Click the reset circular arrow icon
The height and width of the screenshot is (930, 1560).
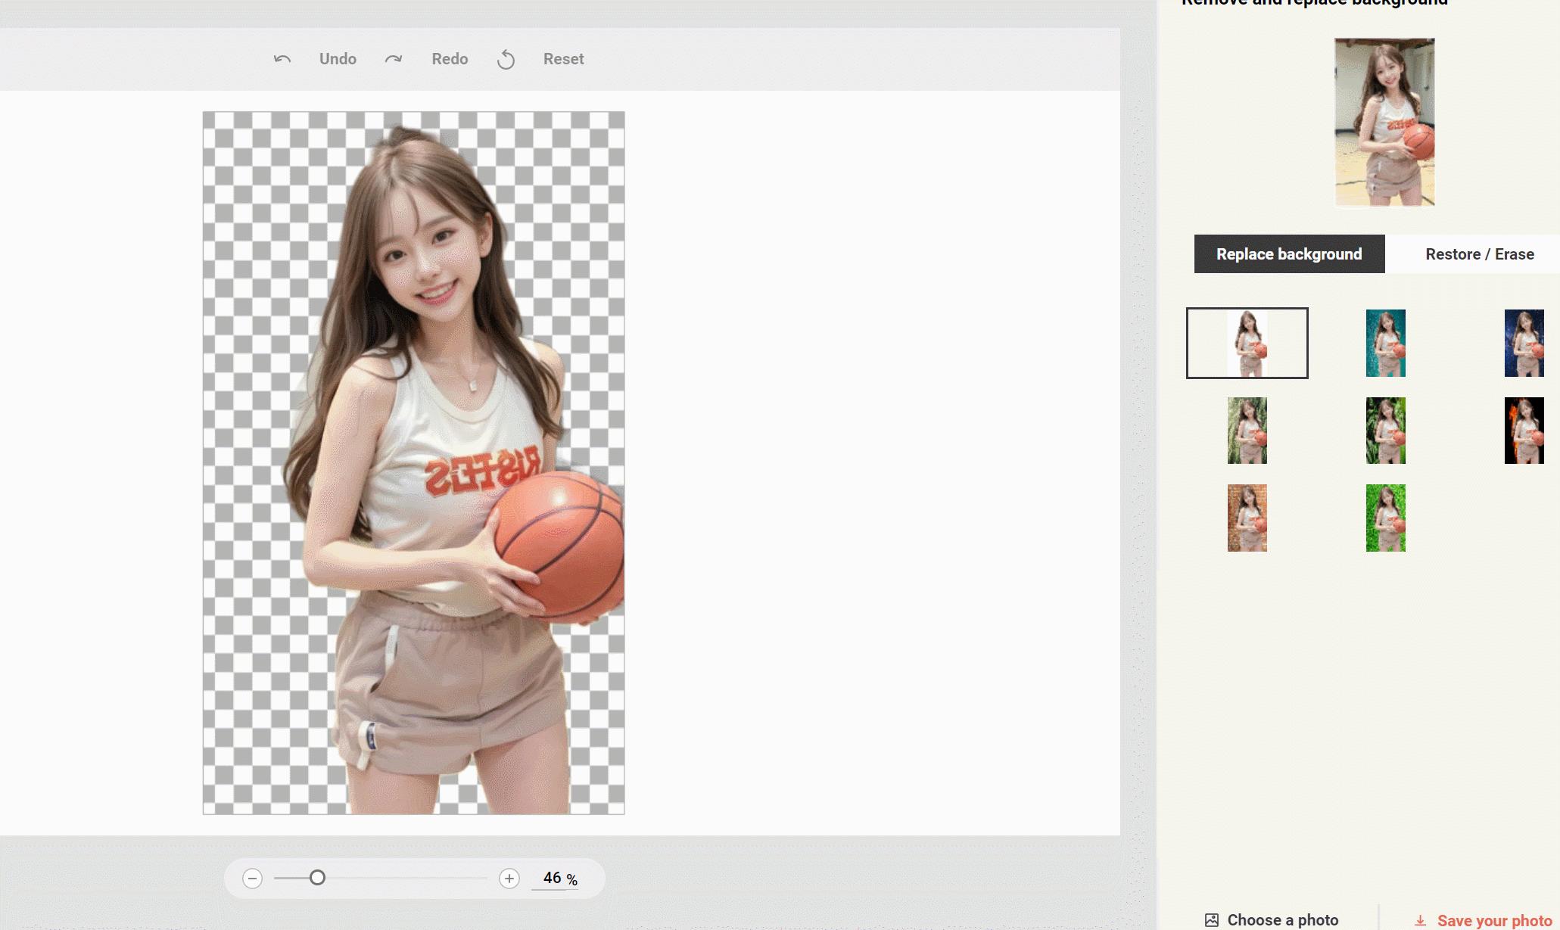coord(506,60)
